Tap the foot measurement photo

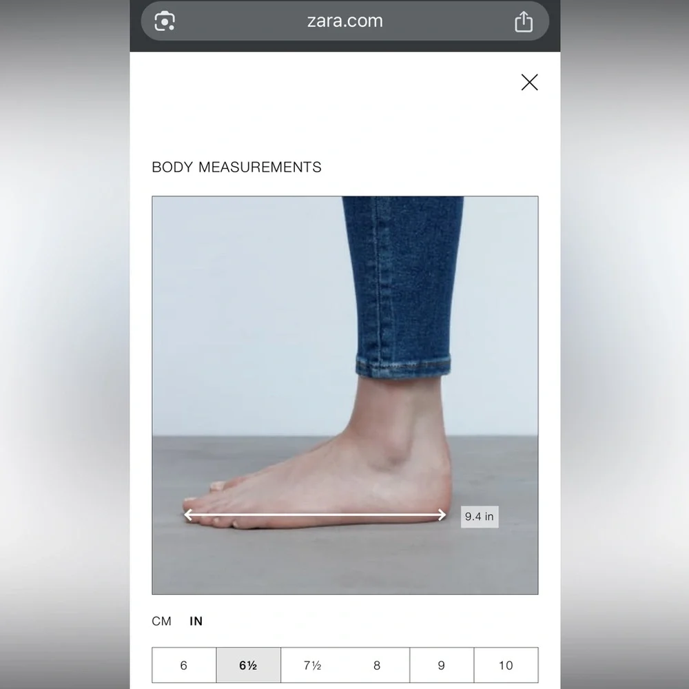(x=345, y=395)
